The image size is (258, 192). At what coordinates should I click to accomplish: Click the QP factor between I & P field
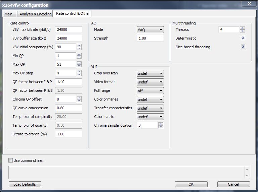point(69,82)
